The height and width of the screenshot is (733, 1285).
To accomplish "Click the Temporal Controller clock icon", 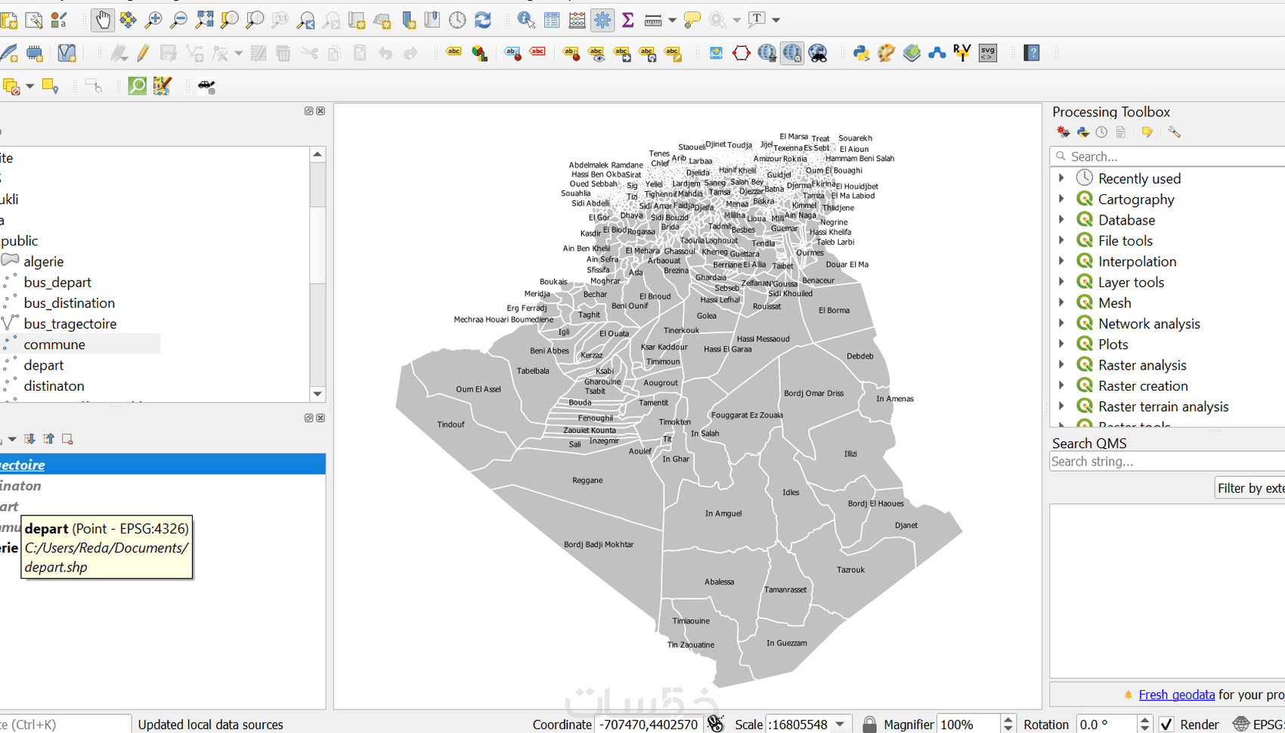I will [x=457, y=20].
